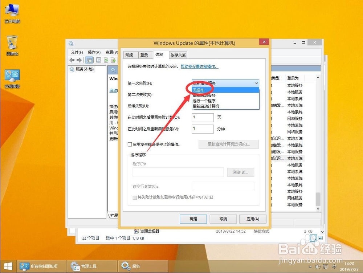
Task: Switch to details view in explorer status bar
Action: [313, 238]
